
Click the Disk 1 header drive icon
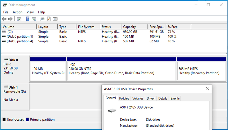tap(6, 87)
